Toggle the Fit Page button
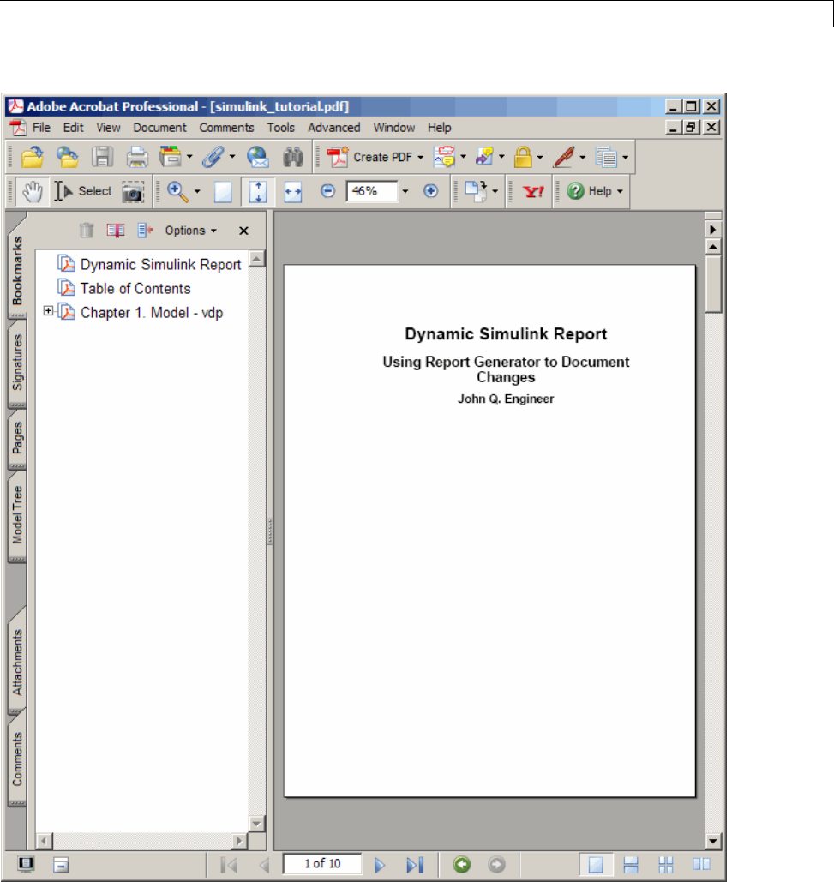This screenshot has width=834, height=882. pyautogui.click(x=258, y=191)
